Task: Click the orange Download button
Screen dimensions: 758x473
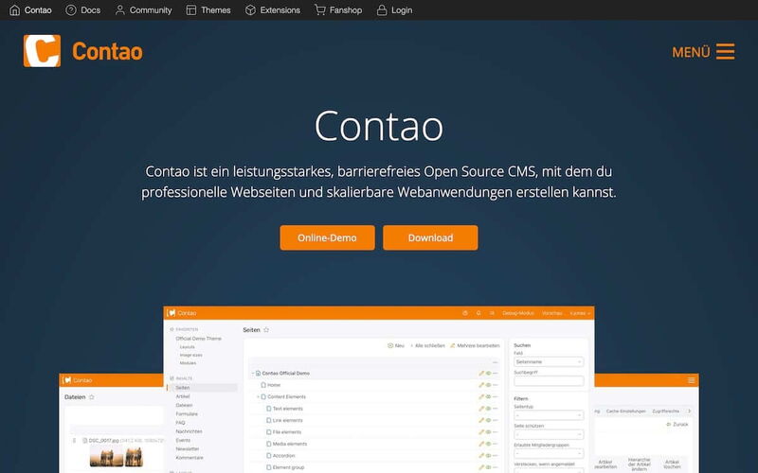Action: click(x=430, y=237)
